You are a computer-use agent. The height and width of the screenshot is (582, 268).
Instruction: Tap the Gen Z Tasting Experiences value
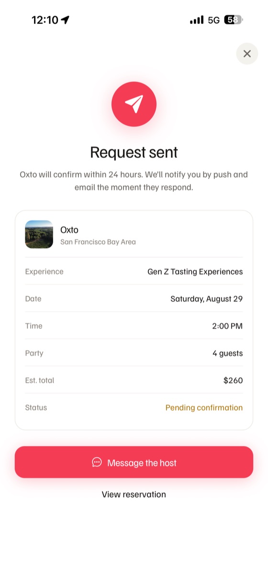click(x=195, y=272)
